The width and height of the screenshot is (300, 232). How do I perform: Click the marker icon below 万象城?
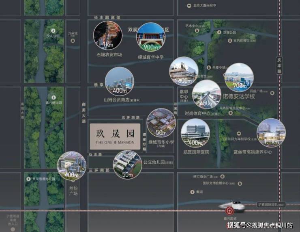[x=73, y=41]
